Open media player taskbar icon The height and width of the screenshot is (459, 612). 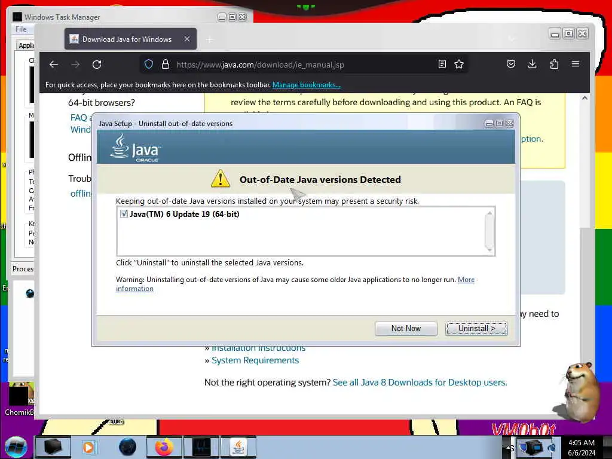[x=88, y=447]
